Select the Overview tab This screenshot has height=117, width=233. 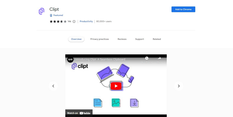click(76, 39)
